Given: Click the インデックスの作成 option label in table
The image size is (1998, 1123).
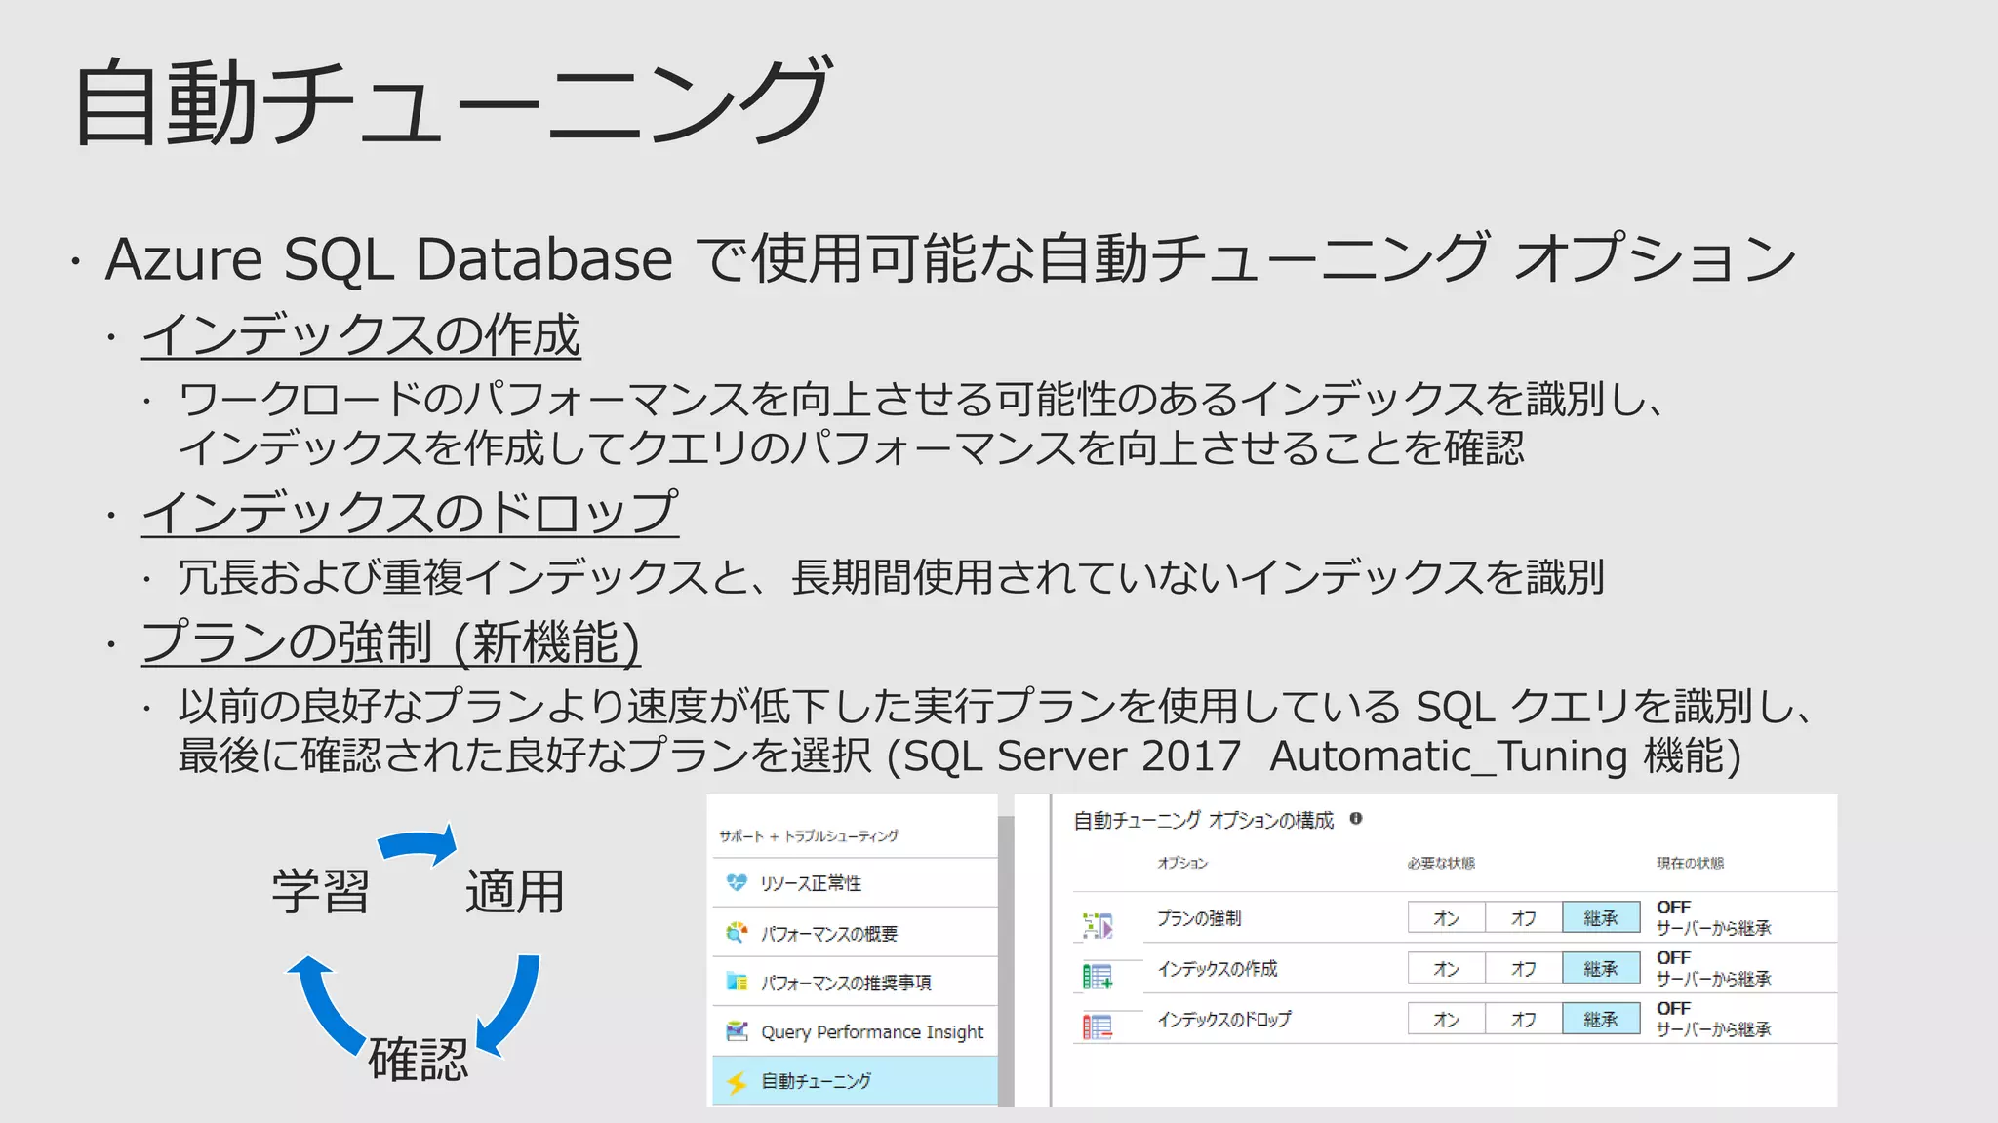Looking at the screenshot, I should pos(1217,969).
